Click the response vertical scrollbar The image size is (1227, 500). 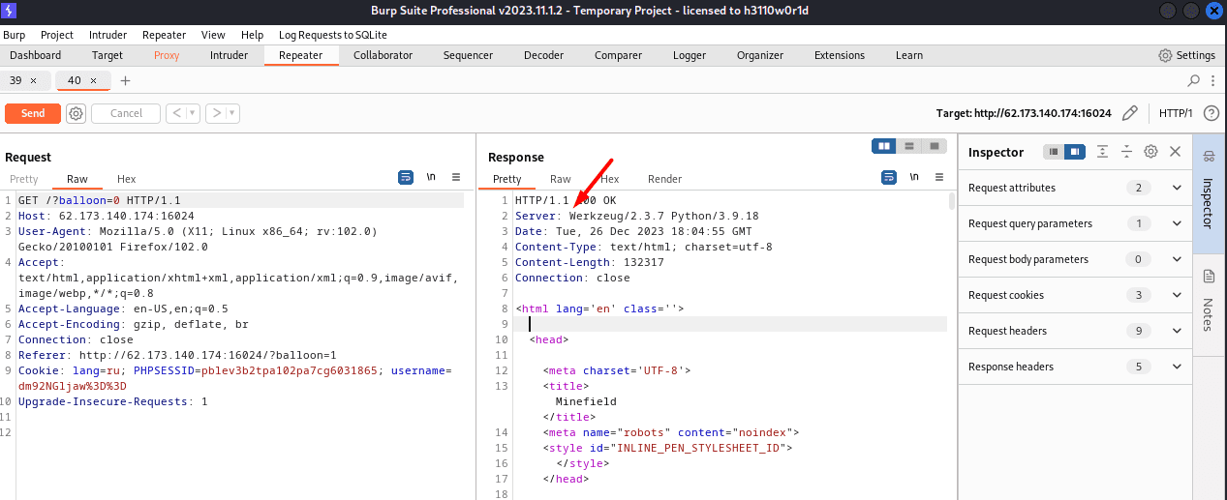coord(952,201)
